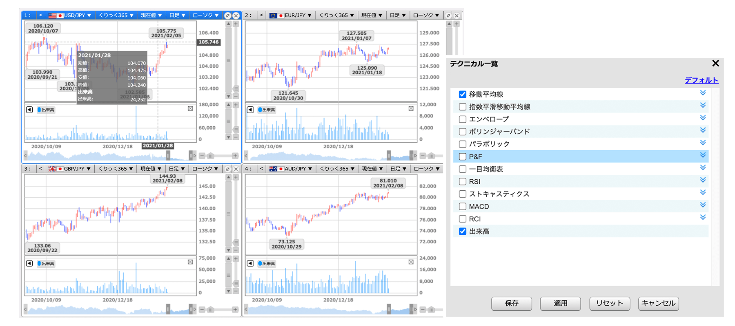Viewport: 735px width, 326px height.
Task: Click the 適用 button
Action: [x=560, y=303]
